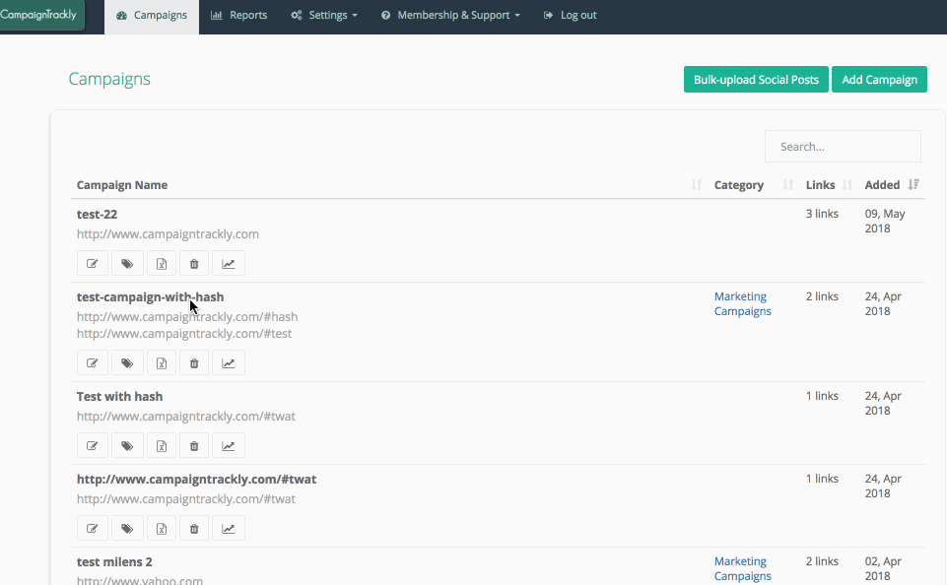947x585 pixels.
Task: Click trash icon under Test with hash
Action: point(194,446)
